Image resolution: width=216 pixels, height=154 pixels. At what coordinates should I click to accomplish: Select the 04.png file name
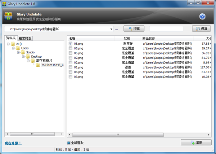click(x=78, y=72)
